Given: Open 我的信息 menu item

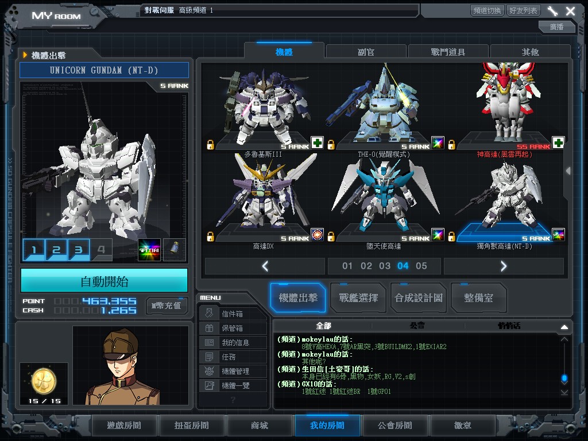Looking at the screenshot, I should 233,342.
